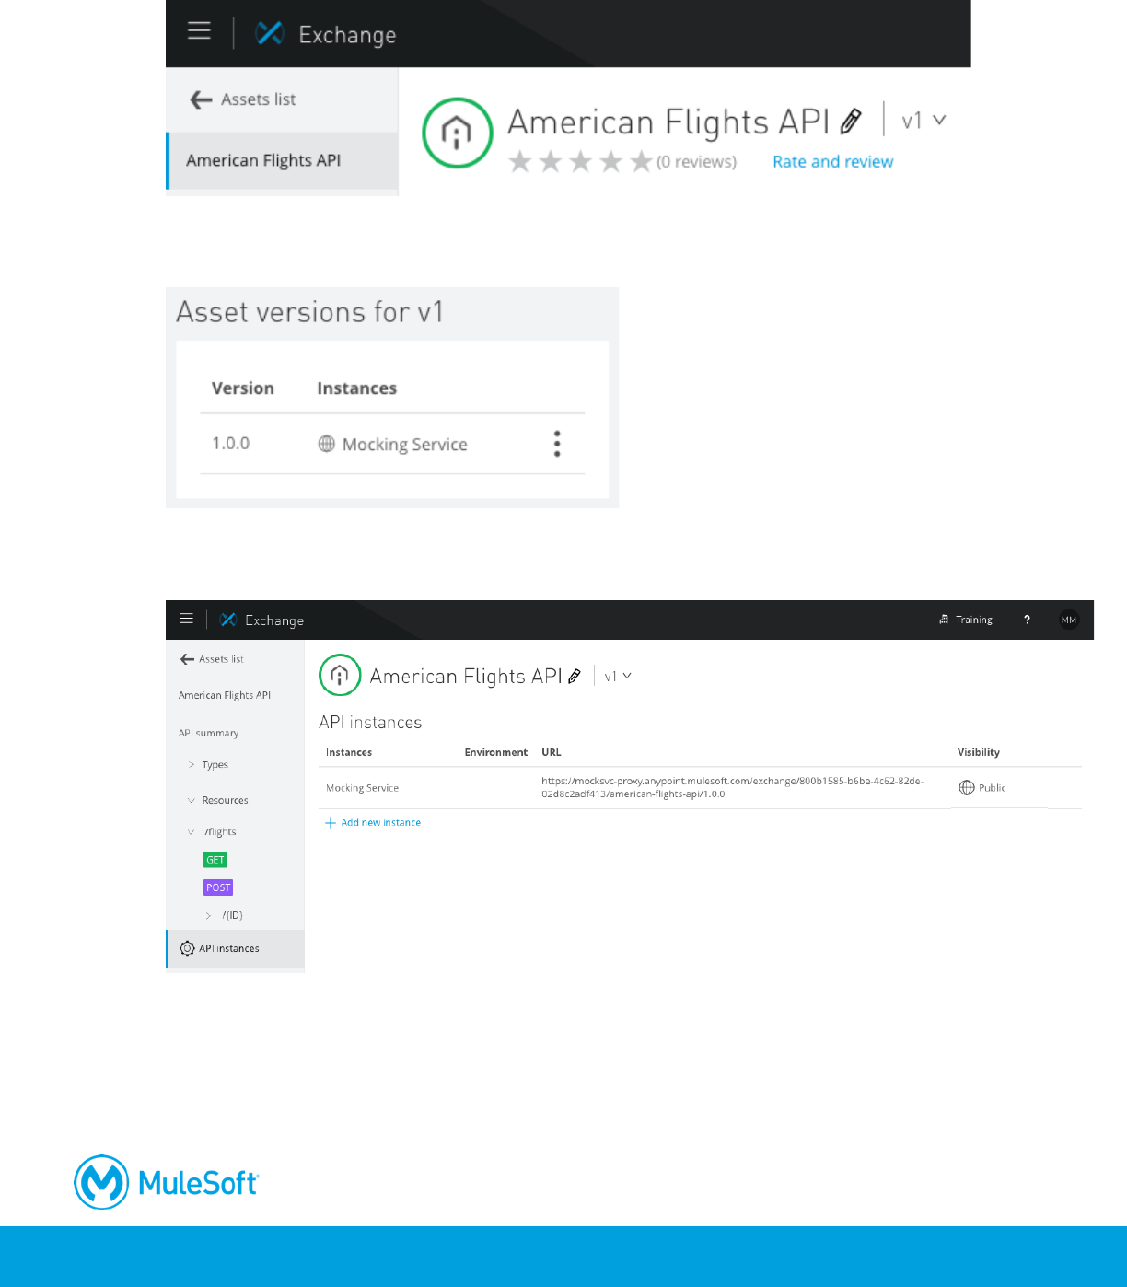Select the POST method under /flights
Image resolution: width=1127 pixels, height=1287 pixels.
pos(218,887)
